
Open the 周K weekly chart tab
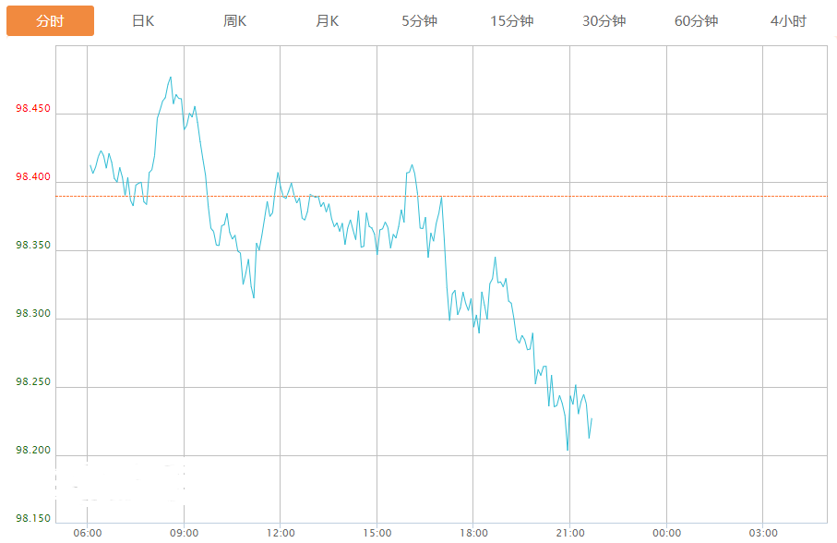pos(235,20)
